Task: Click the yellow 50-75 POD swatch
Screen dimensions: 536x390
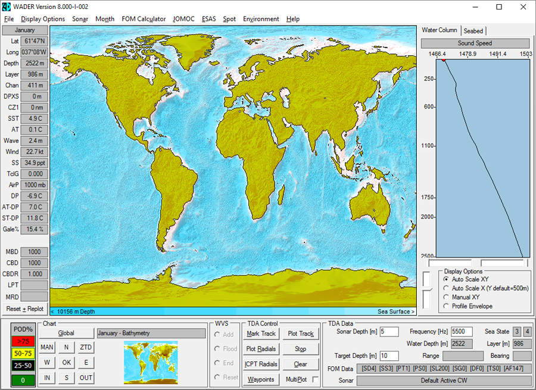Action: (x=23, y=354)
